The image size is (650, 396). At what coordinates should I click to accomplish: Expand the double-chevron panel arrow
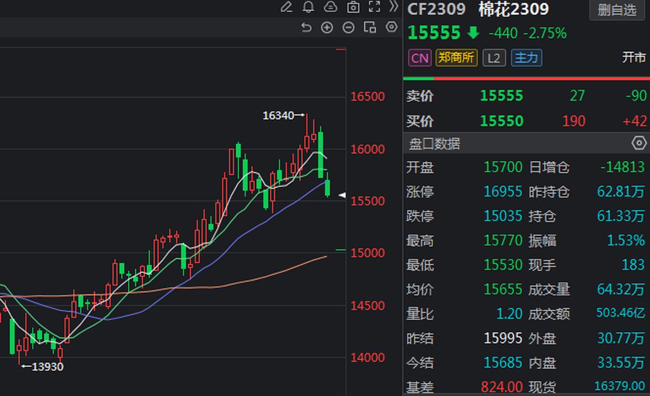coord(393,7)
